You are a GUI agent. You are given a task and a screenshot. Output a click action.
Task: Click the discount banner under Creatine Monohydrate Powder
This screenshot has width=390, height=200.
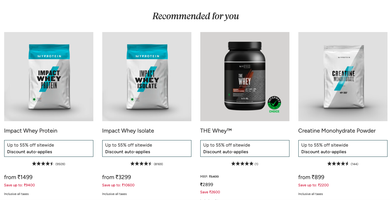point(343,148)
